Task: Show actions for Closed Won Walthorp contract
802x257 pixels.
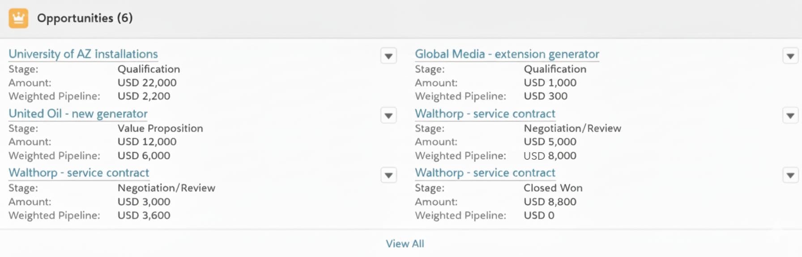Action: 790,175
